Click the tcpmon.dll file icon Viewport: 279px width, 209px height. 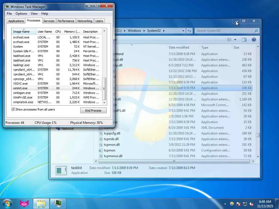coord(101,145)
